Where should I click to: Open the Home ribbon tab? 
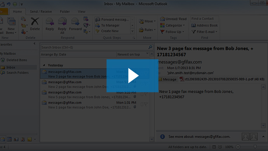(17, 12)
